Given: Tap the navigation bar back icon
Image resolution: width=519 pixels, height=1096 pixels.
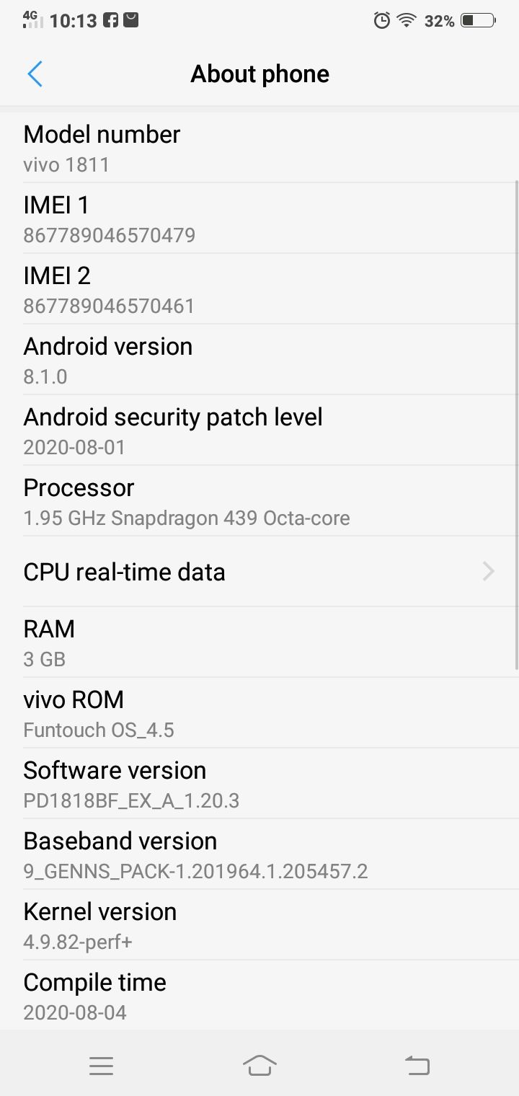Looking at the screenshot, I should tap(417, 1065).
